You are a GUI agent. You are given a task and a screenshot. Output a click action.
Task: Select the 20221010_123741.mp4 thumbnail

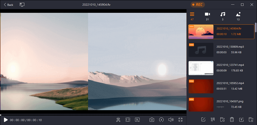[x=201, y=68]
